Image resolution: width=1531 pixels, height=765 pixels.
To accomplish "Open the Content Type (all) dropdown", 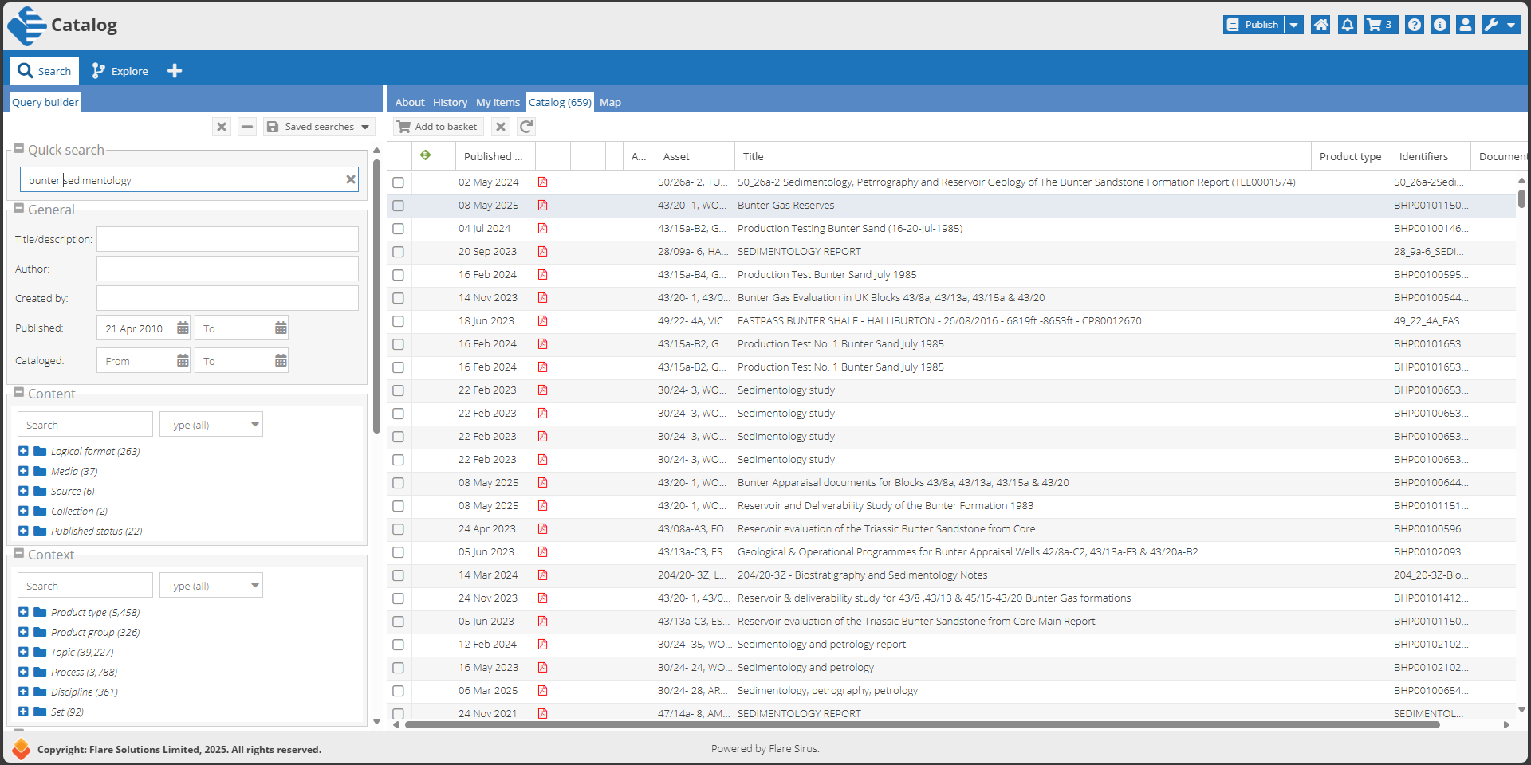I will pyautogui.click(x=211, y=425).
